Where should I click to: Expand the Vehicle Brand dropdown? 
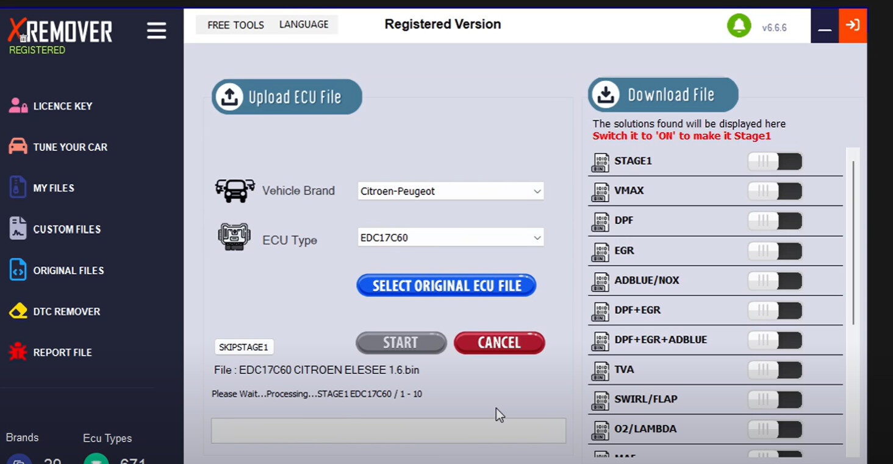[x=451, y=191]
